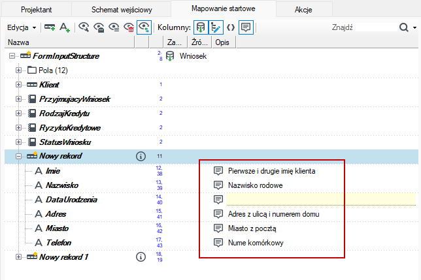Click the add field (A+) icon
The height and width of the screenshot is (280, 421).
[65, 27]
